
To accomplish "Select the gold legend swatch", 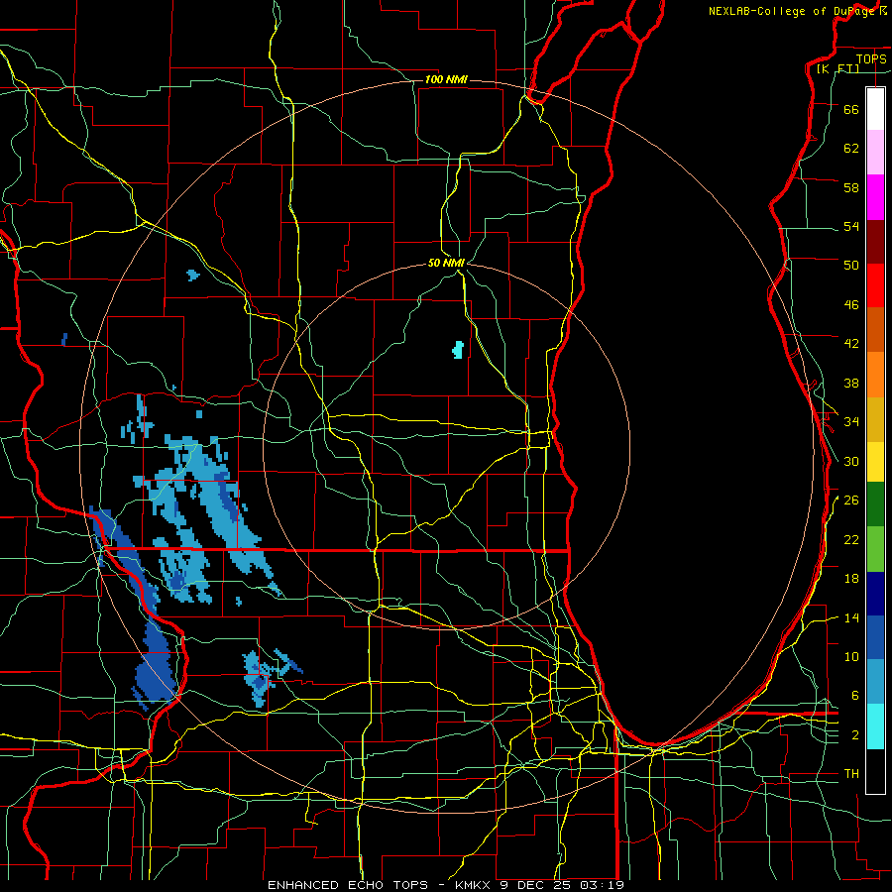I will point(875,419).
